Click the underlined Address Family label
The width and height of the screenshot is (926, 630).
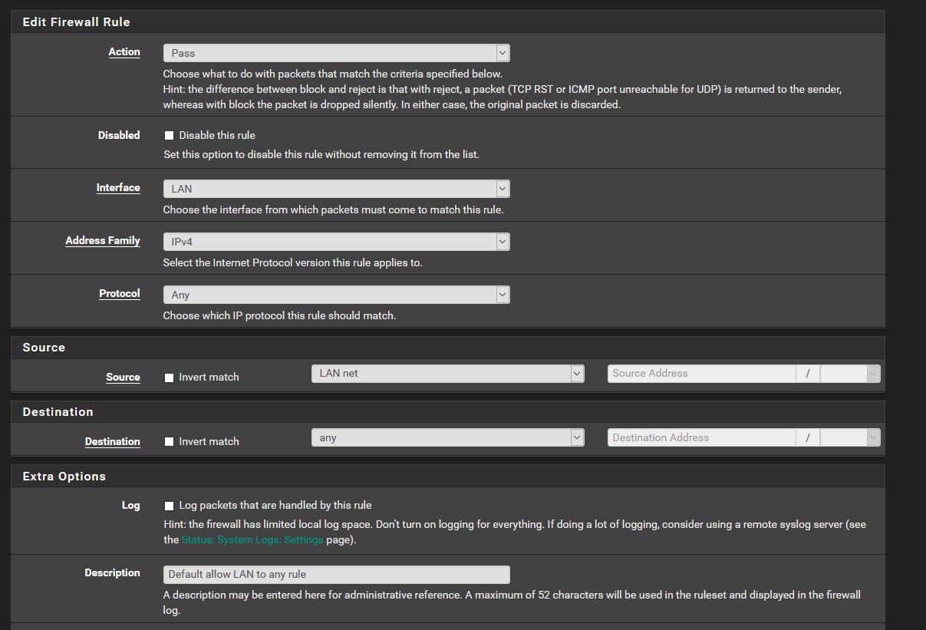[x=103, y=241]
